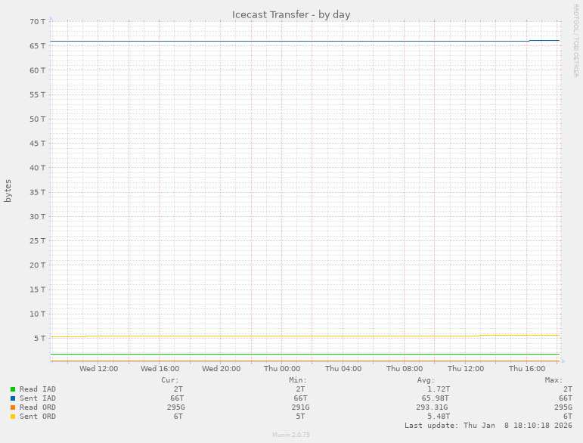The image size is (583, 443).
Task: Click the 'Max:' column header
Action: click(554, 380)
